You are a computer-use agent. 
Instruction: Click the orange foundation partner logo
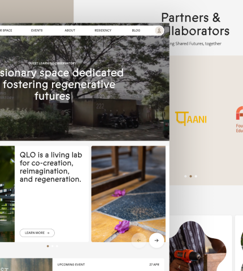[x=240, y=119]
